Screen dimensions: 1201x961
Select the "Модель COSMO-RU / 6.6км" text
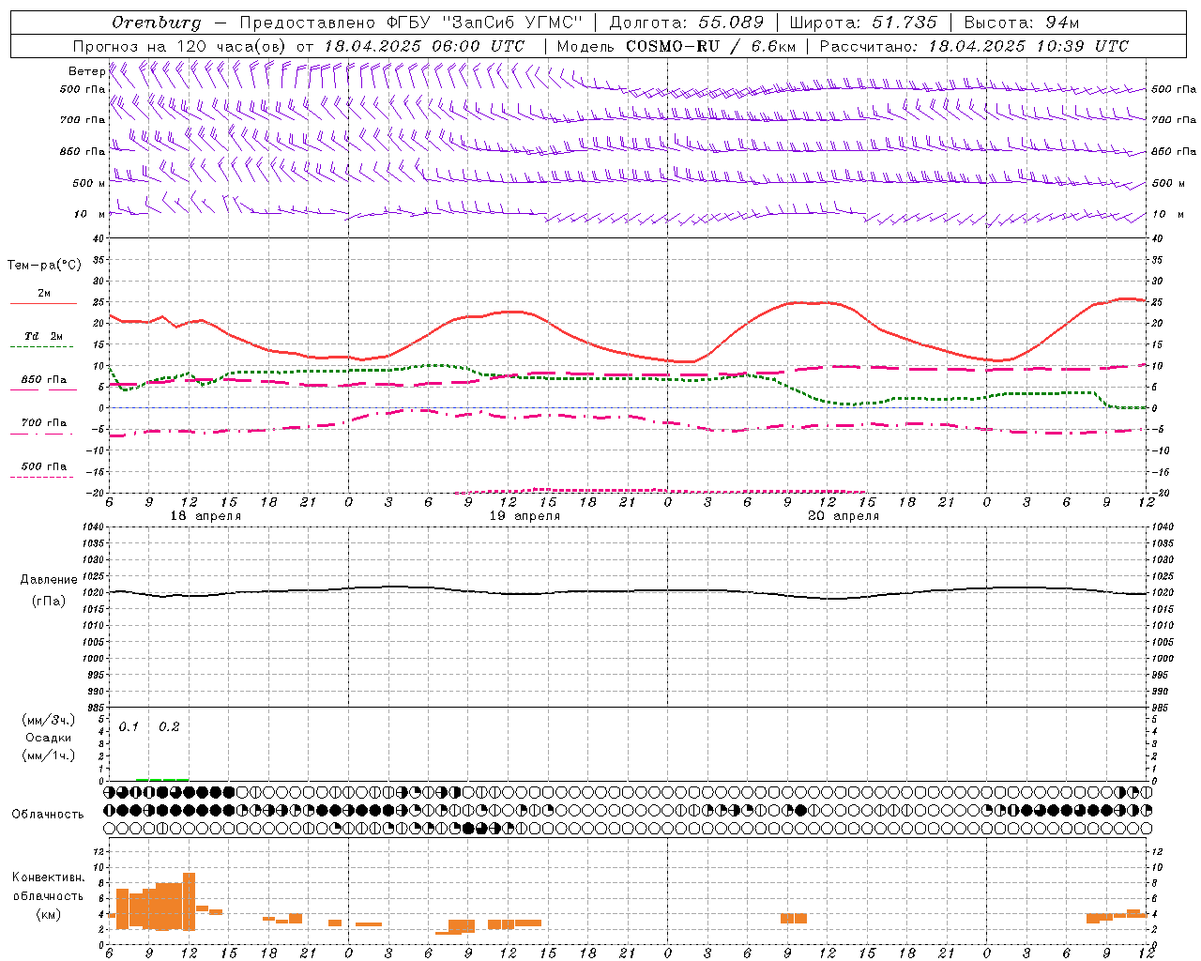(x=677, y=46)
